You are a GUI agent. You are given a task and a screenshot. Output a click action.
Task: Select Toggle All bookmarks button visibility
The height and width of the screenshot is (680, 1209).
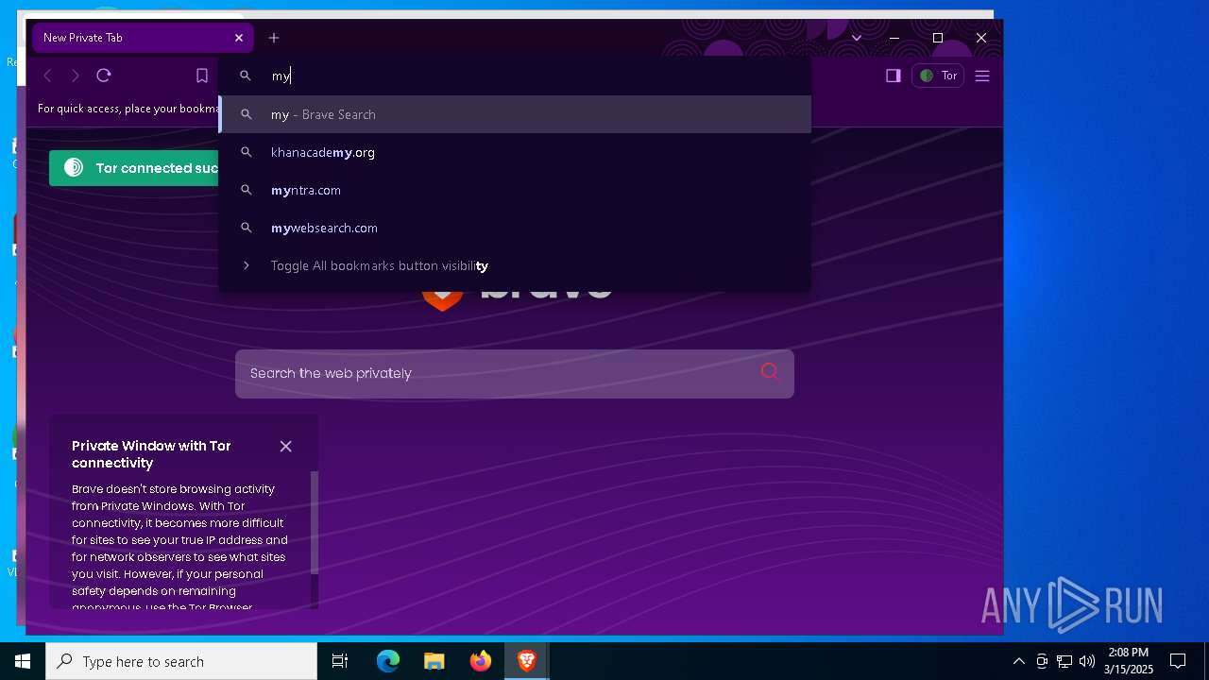[x=515, y=265]
